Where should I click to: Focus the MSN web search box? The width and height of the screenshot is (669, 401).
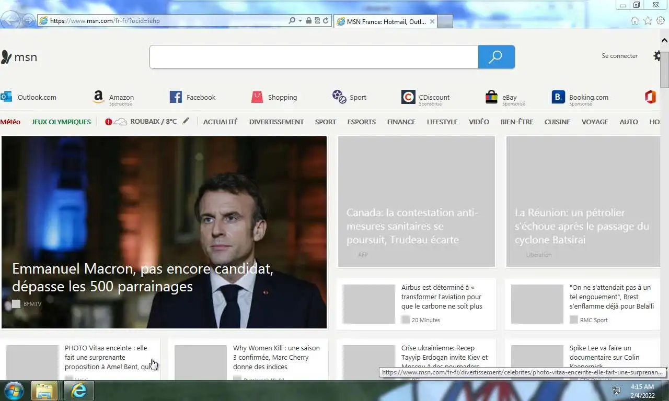pos(314,57)
